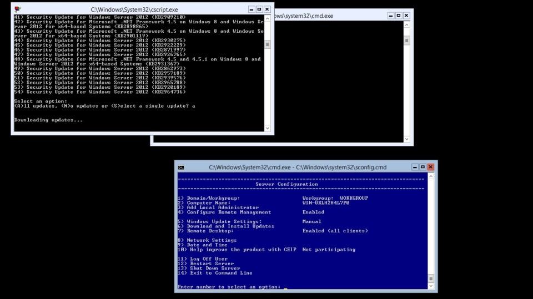533x299 pixels.
Task: Click the sconfig.cmd window command prompt icon
Action: [181, 167]
